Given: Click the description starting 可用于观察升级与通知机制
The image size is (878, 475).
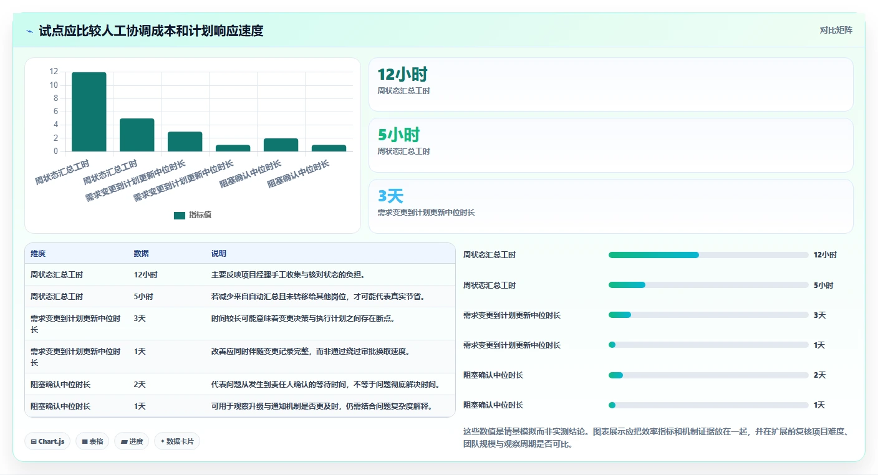Looking at the screenshot, I should point(322,406).
